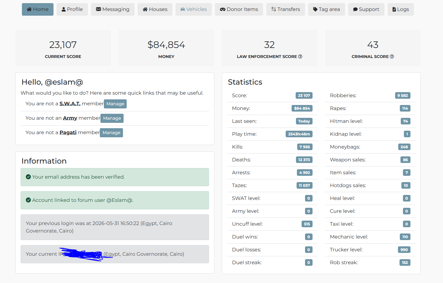
Task: Follow the Army link
Action: coord(70,118)
